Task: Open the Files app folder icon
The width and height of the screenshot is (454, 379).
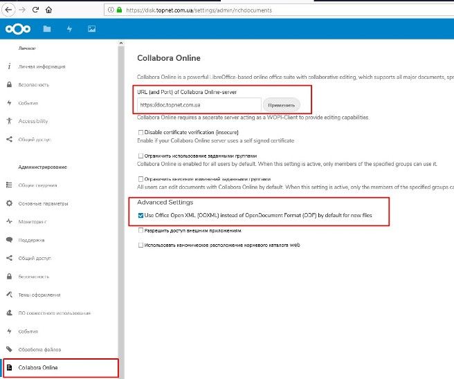Action: 47,29
